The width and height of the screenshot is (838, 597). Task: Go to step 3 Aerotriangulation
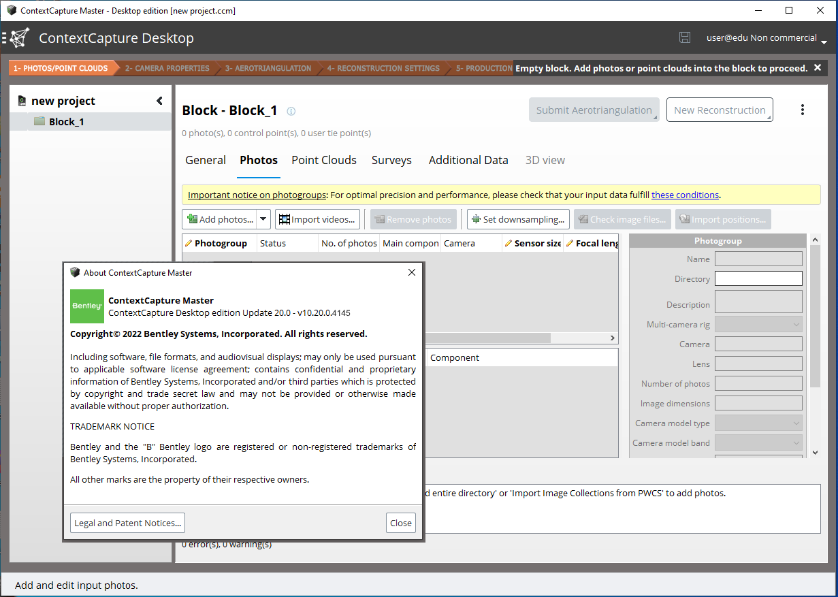(x=268, y=68)
